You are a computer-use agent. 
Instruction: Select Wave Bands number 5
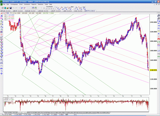51,9
